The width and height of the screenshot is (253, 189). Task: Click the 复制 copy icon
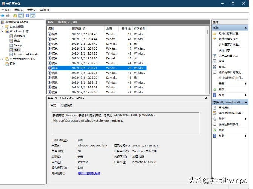point(215,119)
